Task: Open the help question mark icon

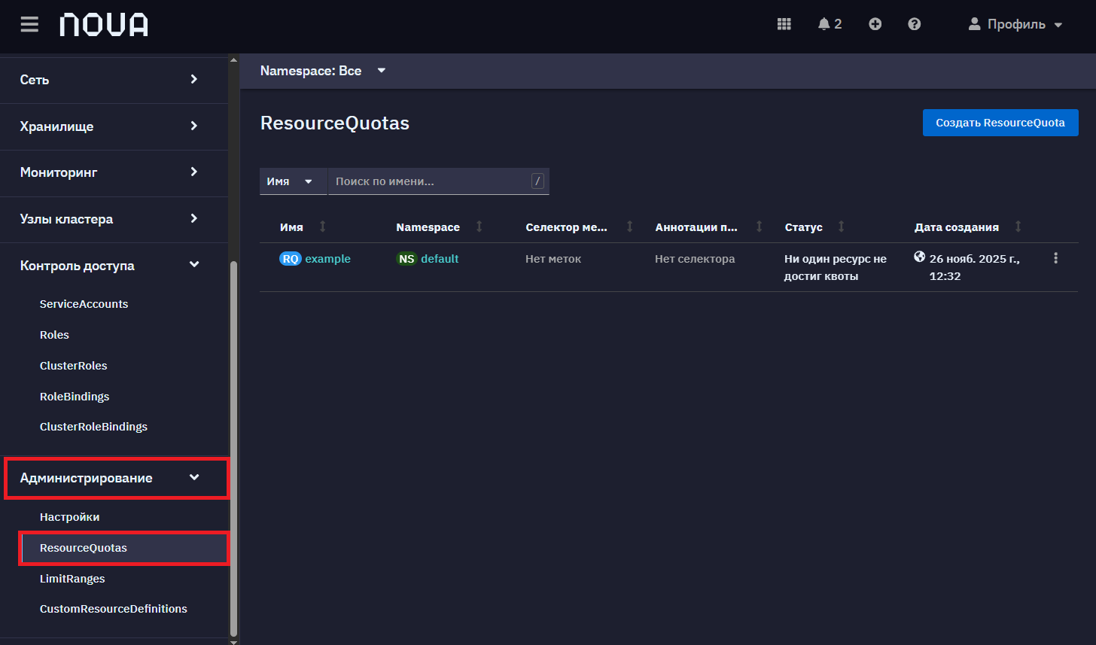Action: 914,24
